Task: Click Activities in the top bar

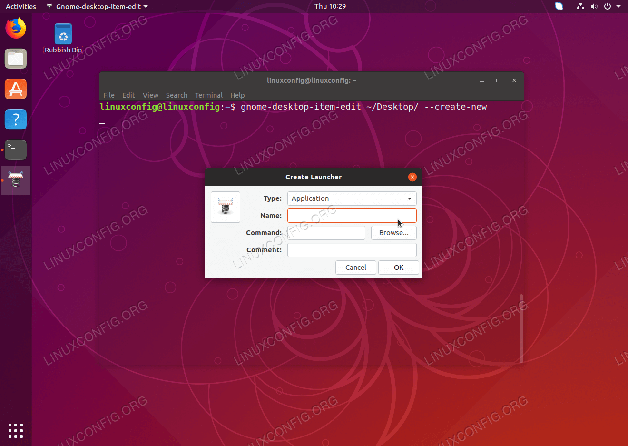Action: [21, 6]
